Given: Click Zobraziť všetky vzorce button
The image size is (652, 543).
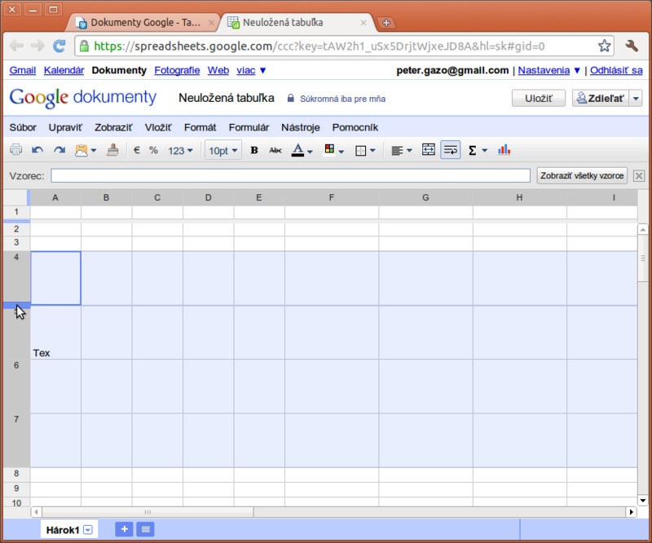Looking at the screenshot, I should coord(582,175).
